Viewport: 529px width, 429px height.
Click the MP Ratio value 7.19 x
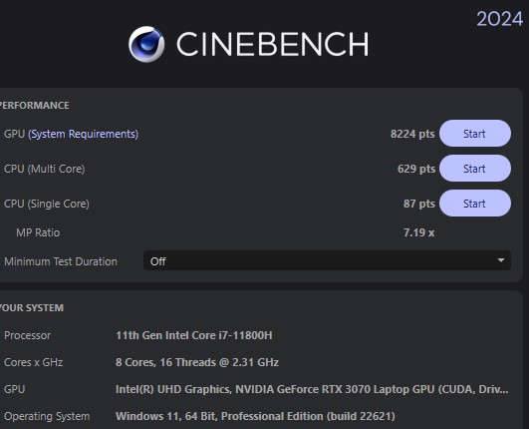418,232
